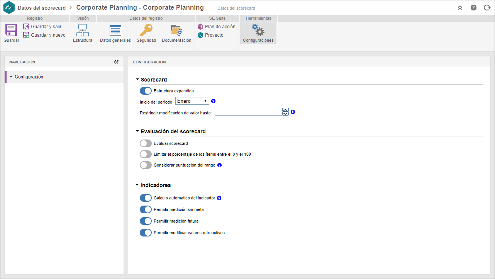Click the refresh icon at top right
The image size is (495, 279).
point(487,8)
